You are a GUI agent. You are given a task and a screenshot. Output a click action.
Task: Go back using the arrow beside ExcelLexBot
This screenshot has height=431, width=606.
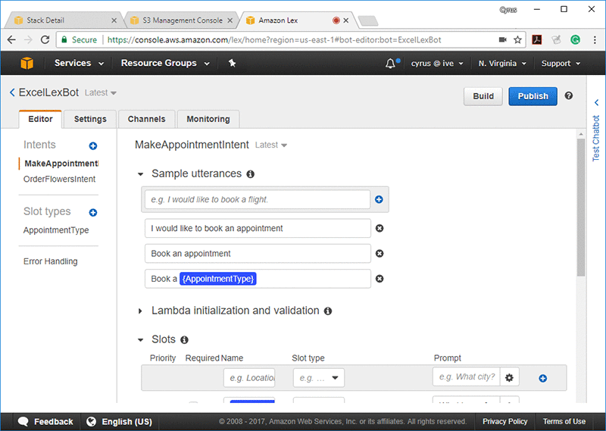coord(12,92)
